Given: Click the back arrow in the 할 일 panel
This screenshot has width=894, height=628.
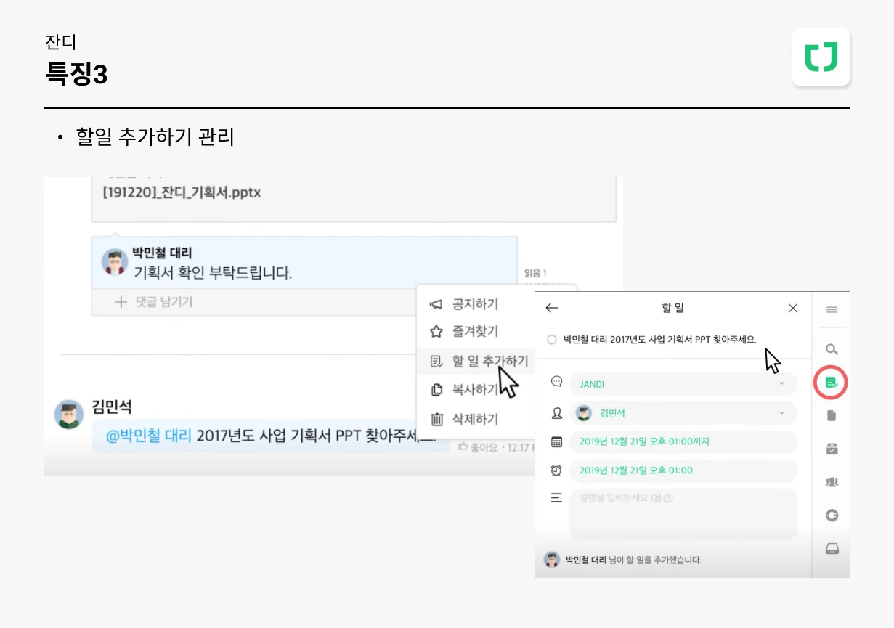Looking at the screenshot, I should 552,308.
